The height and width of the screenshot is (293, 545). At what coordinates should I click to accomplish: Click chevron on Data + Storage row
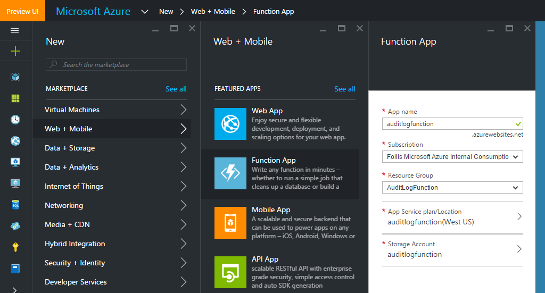(184, 148)
